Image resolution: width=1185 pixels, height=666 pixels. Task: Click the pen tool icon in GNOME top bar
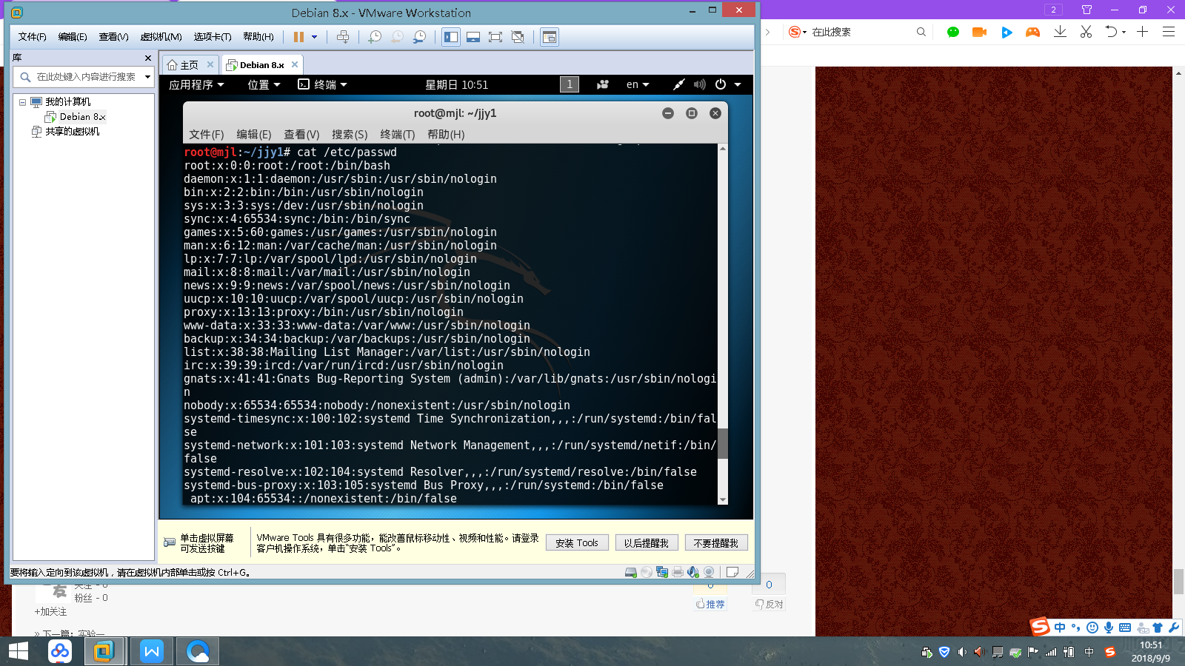pyautogui.click(x=678, y=84)
